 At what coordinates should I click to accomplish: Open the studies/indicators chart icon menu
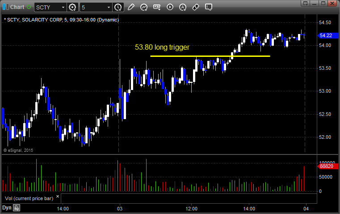[144, 7]
